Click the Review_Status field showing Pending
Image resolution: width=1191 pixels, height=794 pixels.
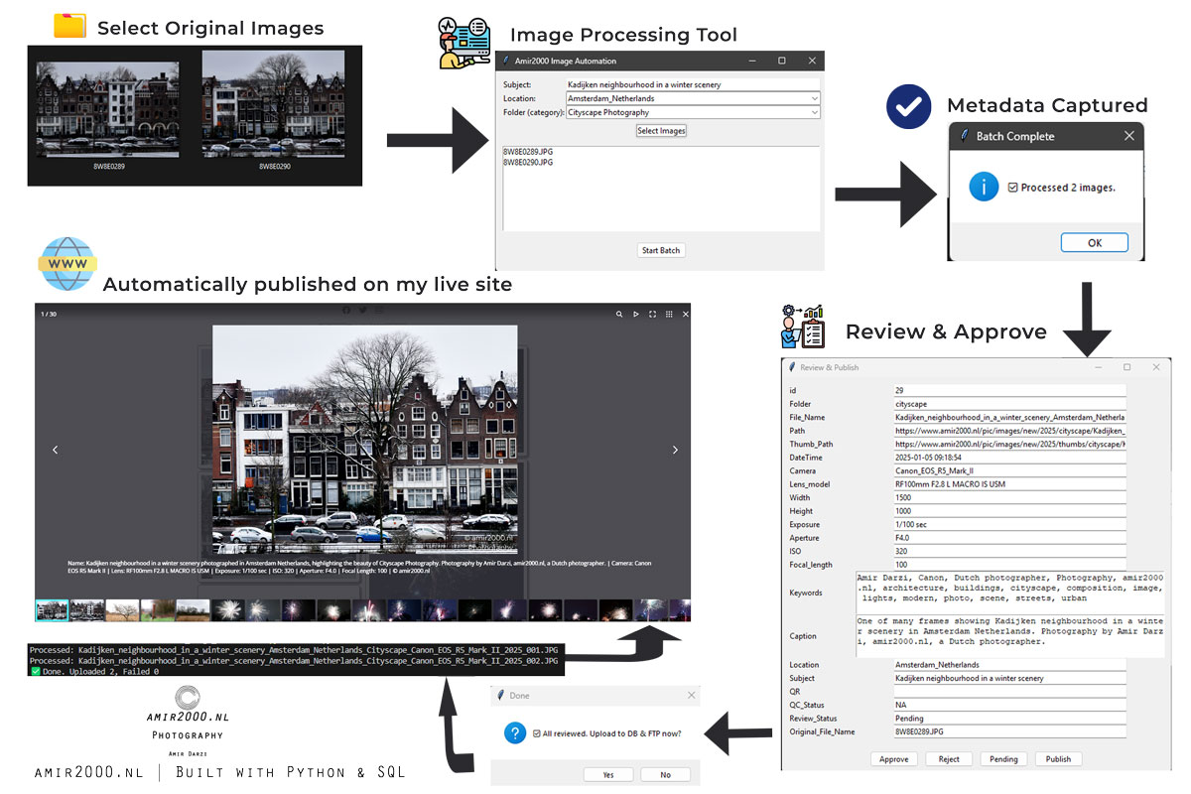click(x=1009, y=719)
